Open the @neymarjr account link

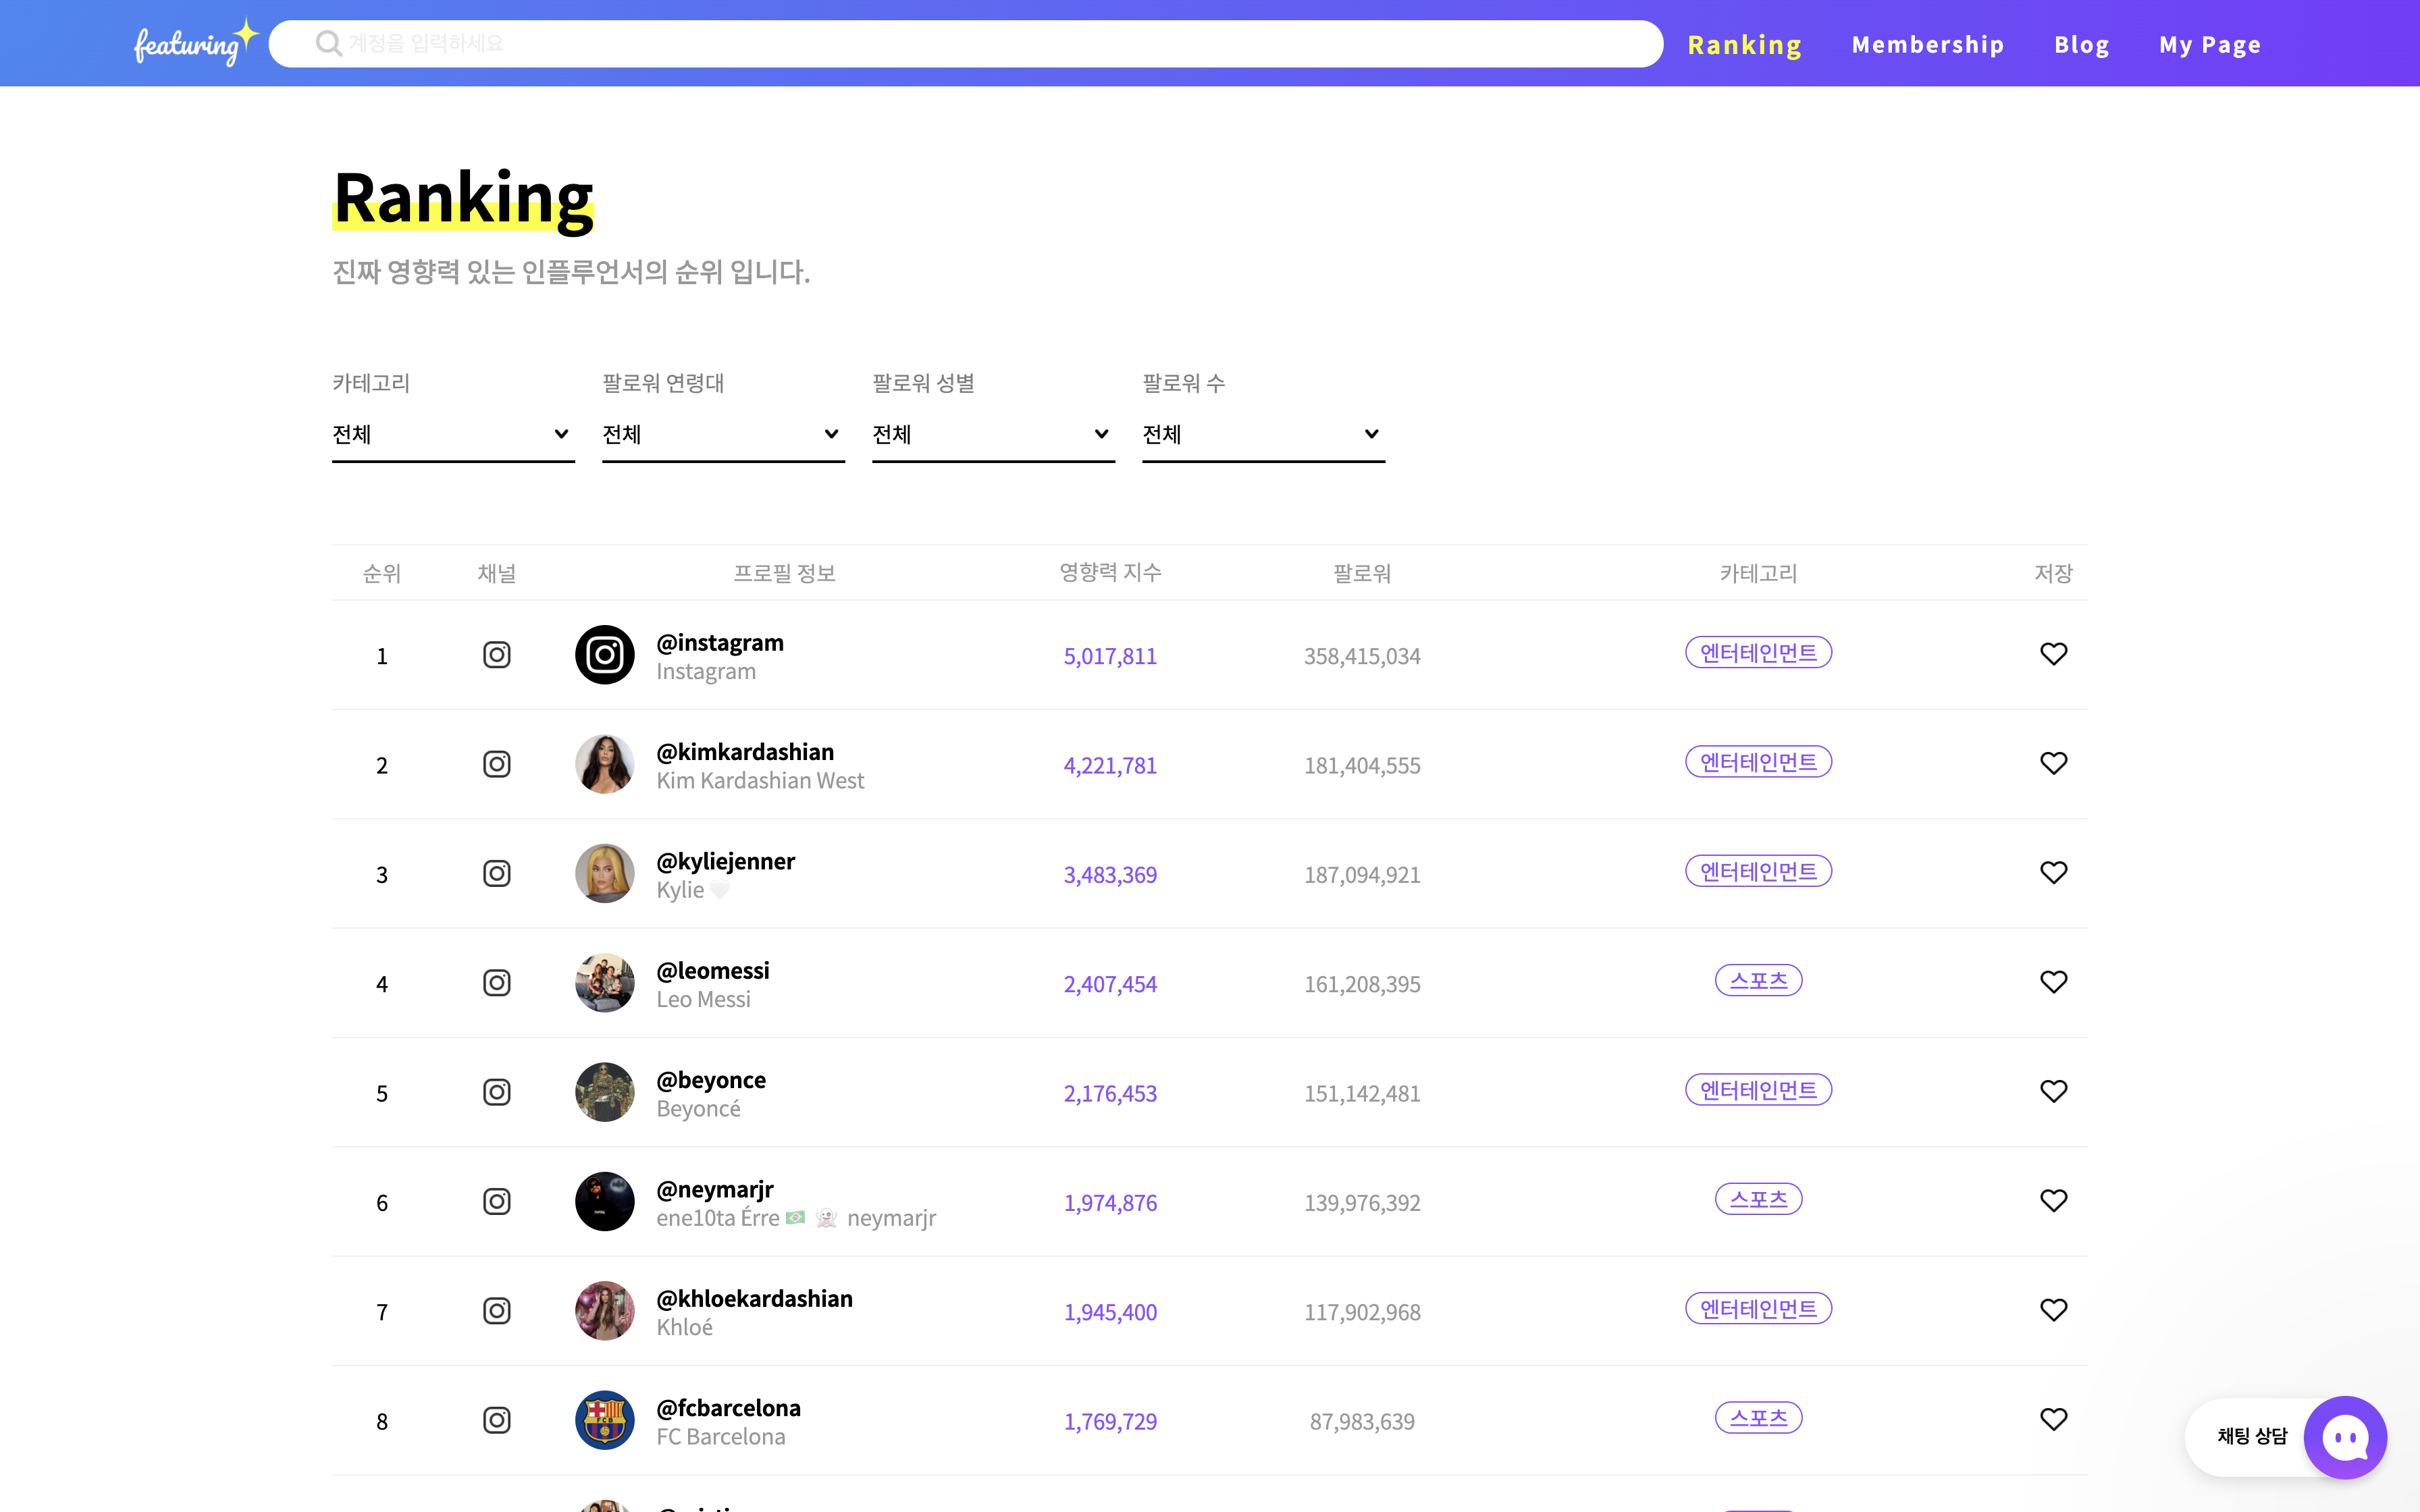715,1190
